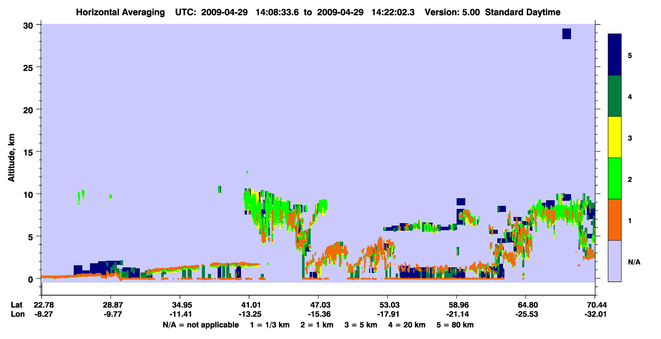Click the 'Standard Daytime' label
Viewport: 661px width, 339px height.
coord(523,12)
